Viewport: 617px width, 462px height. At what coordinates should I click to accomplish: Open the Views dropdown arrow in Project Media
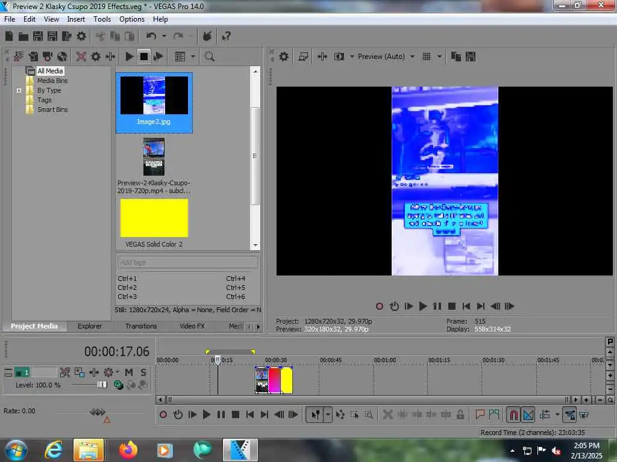193,57
